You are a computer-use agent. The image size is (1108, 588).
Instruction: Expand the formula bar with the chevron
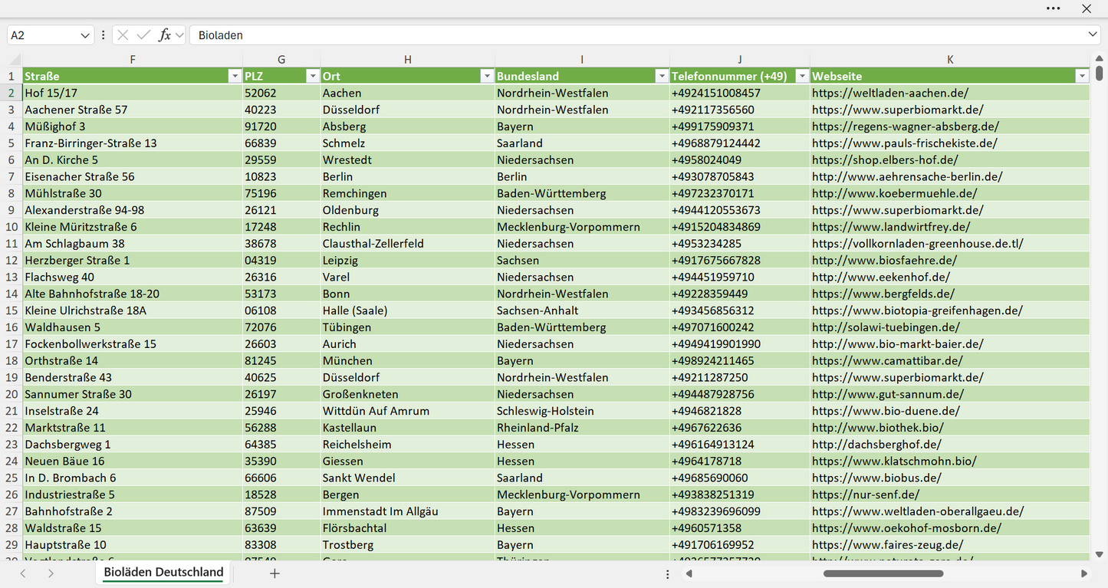(x=1093, y=35)
